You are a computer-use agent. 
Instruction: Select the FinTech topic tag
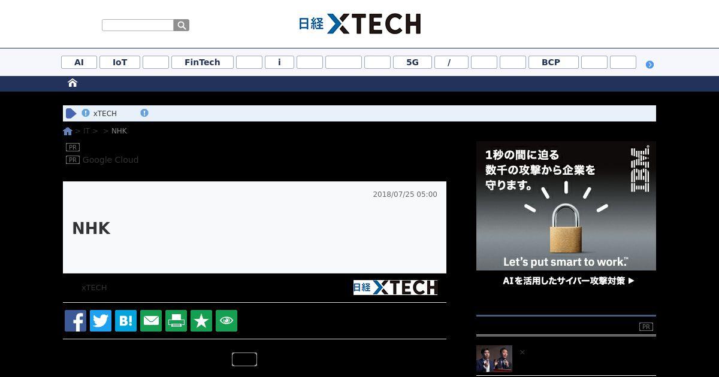(x=203, y=62)
